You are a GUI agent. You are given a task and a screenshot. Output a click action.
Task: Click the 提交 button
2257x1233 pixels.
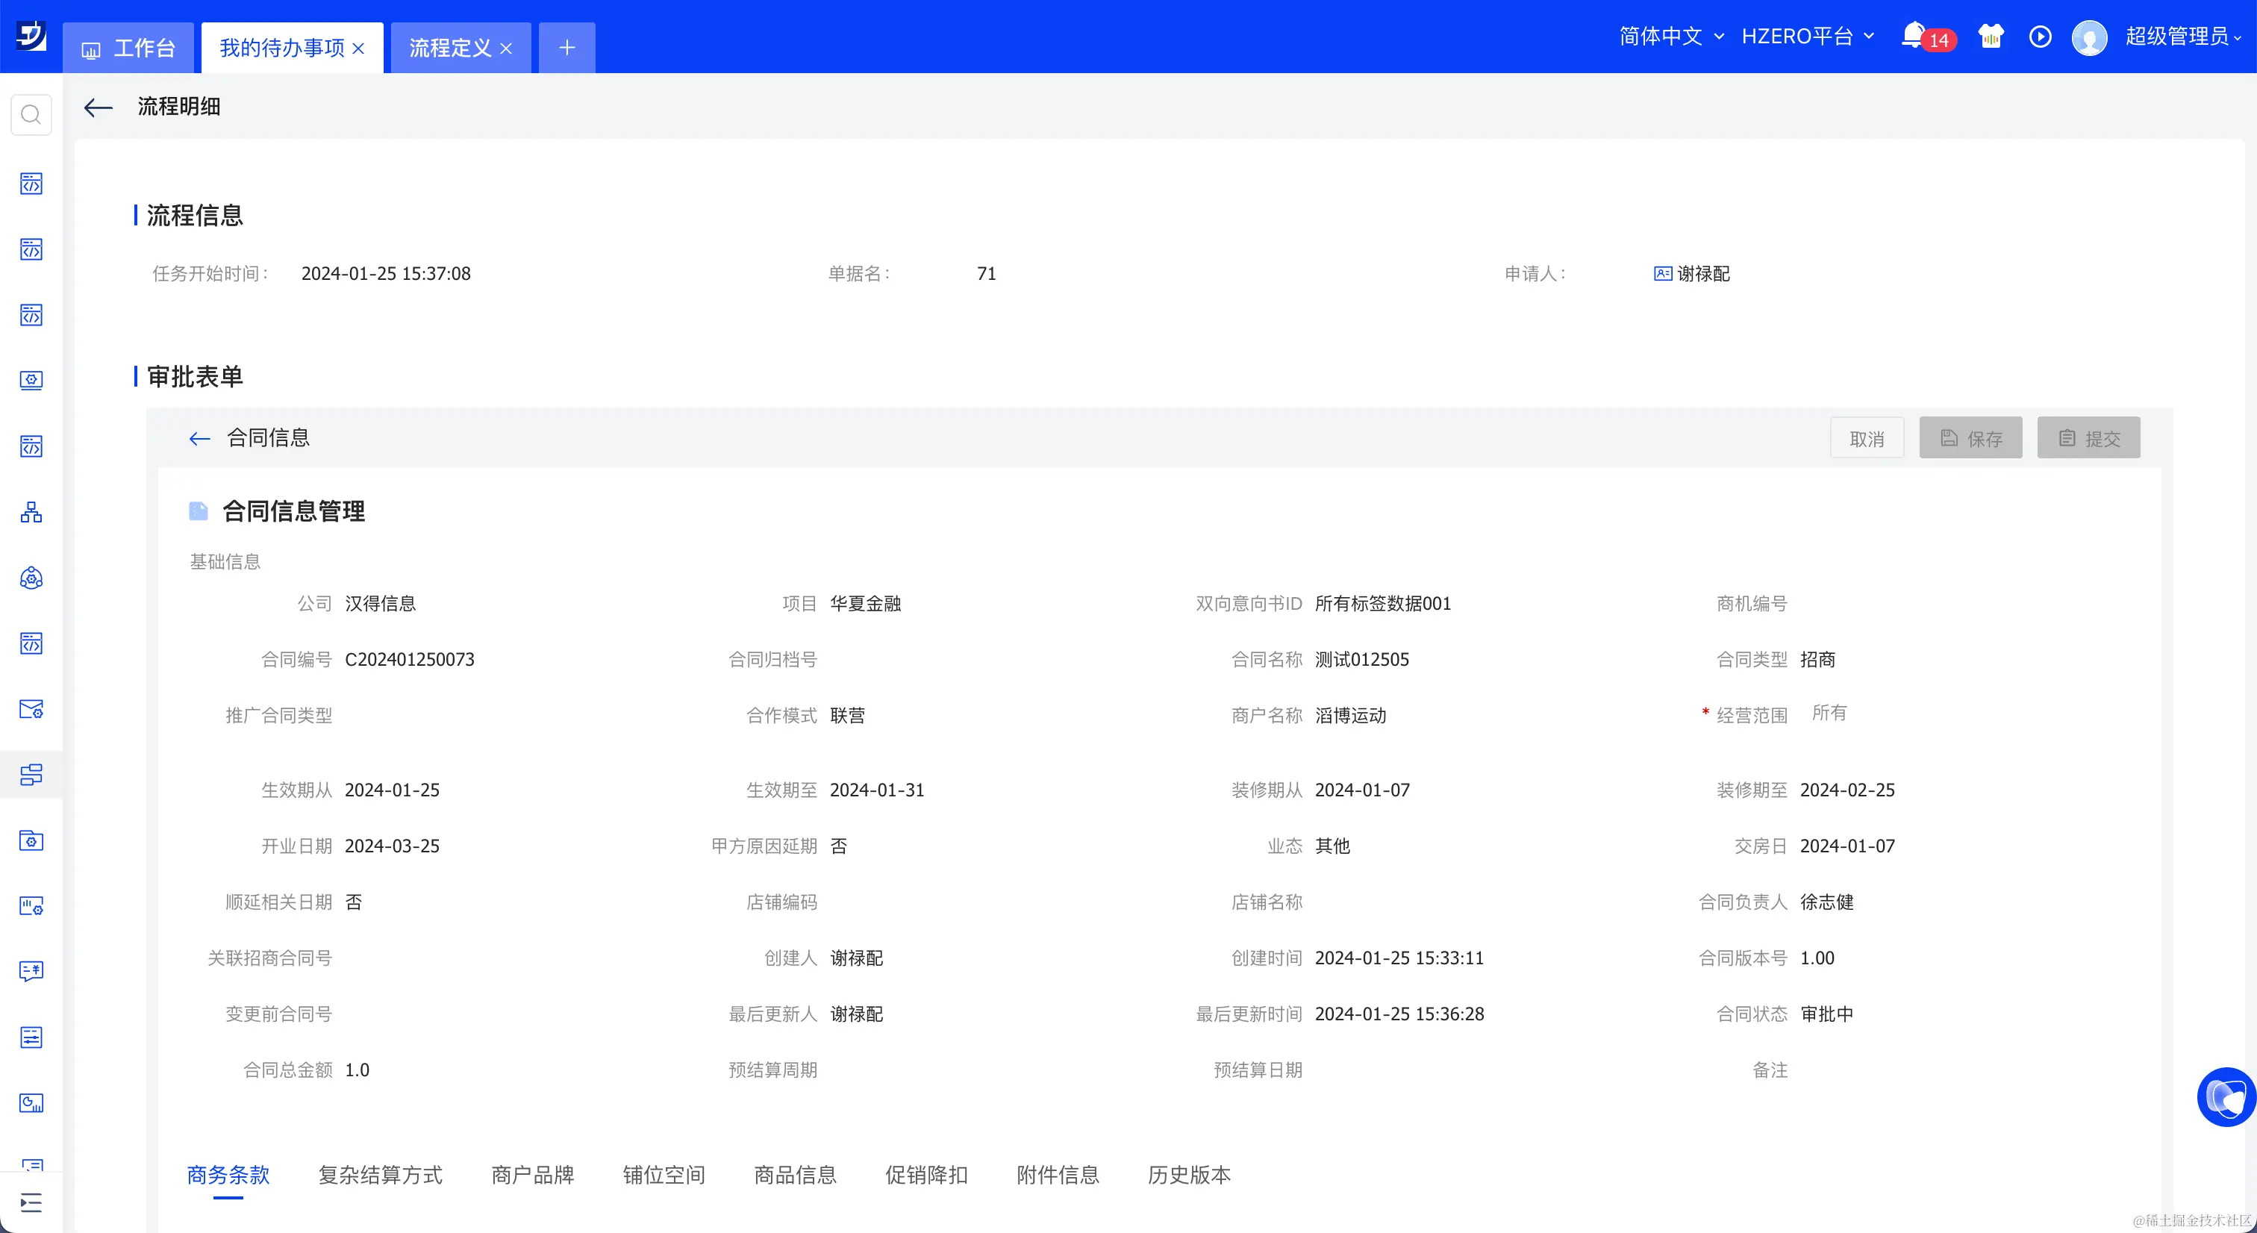click(x=2088, y=438)
